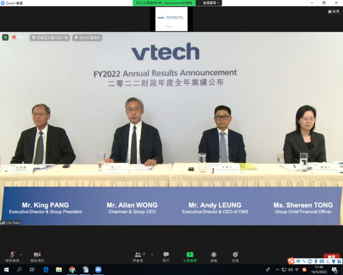Click the switch to shared content button

(50, 38)
